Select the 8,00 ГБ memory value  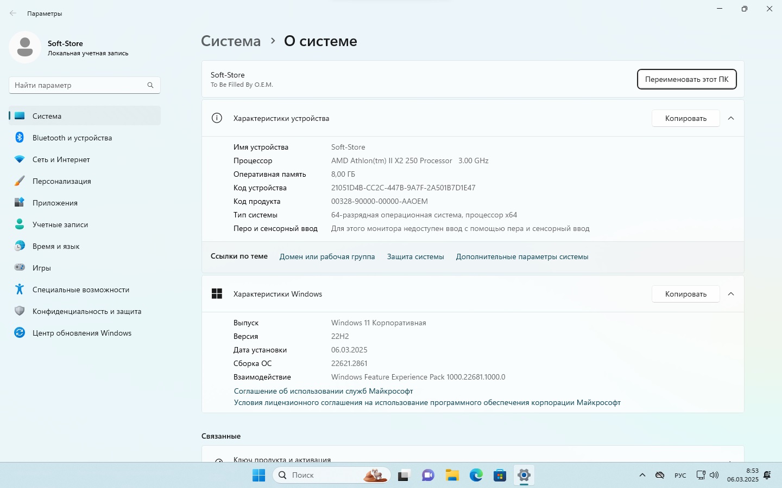point(343,174)
